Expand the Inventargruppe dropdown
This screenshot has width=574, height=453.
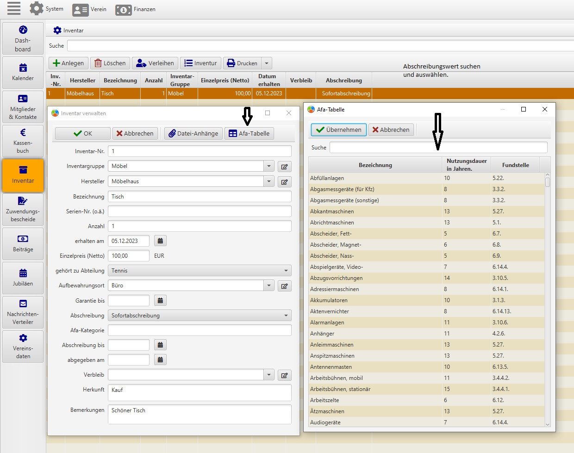point(269,166)
